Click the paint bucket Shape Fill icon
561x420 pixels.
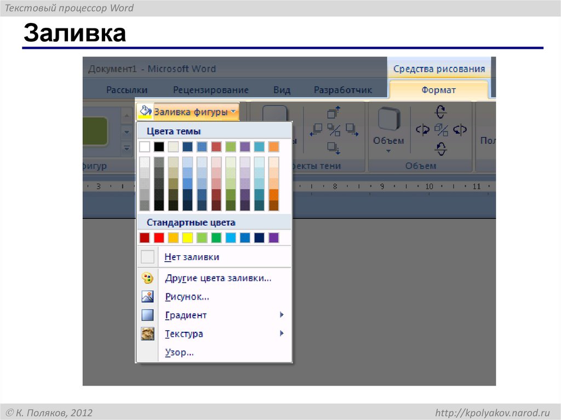pyautogui.click(x=145, y=112)
